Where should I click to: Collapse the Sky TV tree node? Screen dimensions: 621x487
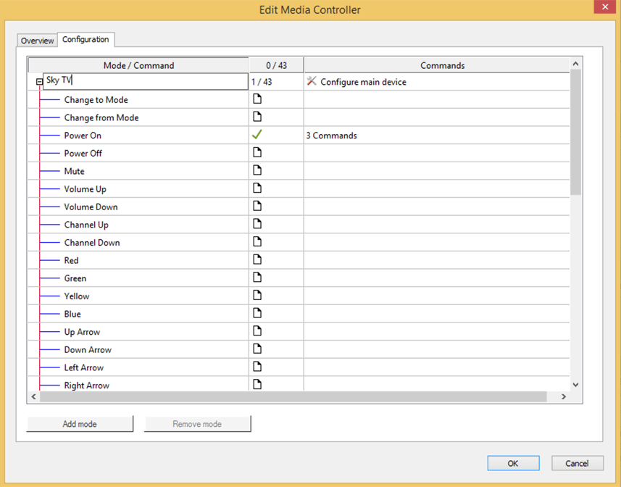[39, 83]
